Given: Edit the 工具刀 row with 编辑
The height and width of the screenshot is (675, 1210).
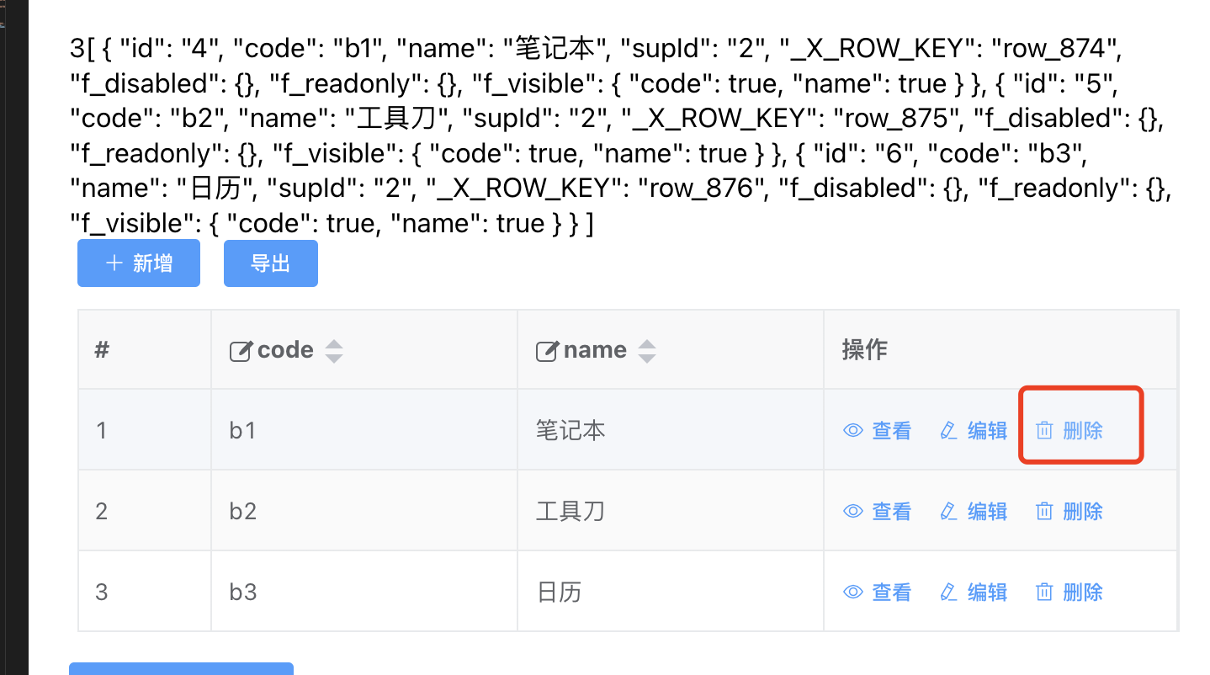Looking at the screenshot, I should coord(974,512).
